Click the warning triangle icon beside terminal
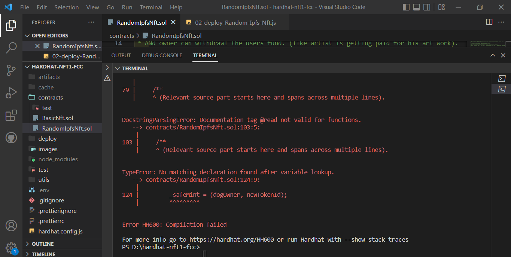Screen dimensions: 511x257 107,78
